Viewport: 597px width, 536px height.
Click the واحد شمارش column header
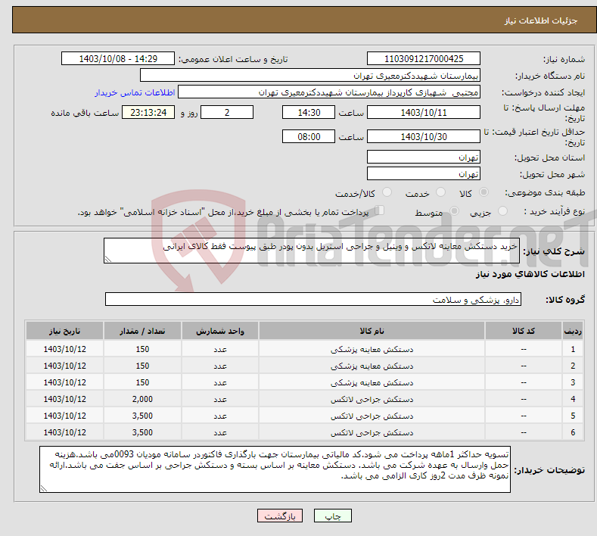[x=220, y=331]
